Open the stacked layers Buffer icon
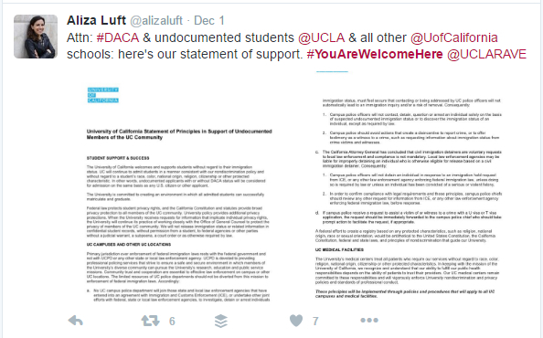 221,321
